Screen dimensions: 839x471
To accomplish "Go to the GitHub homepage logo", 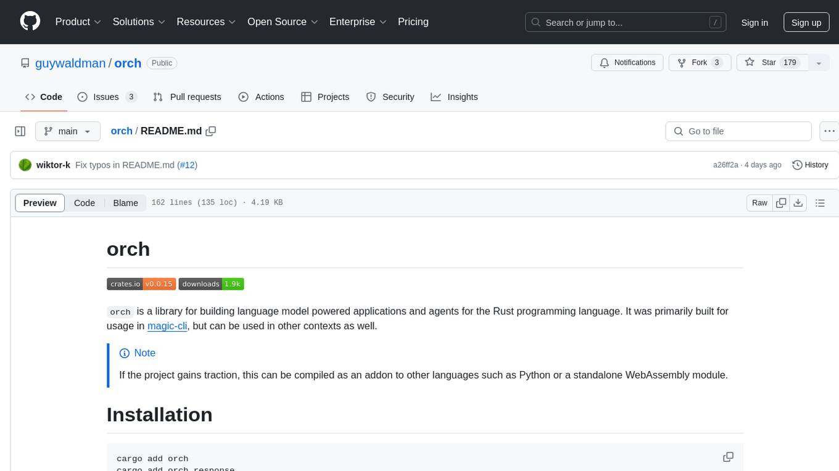I will coord(30,22).
